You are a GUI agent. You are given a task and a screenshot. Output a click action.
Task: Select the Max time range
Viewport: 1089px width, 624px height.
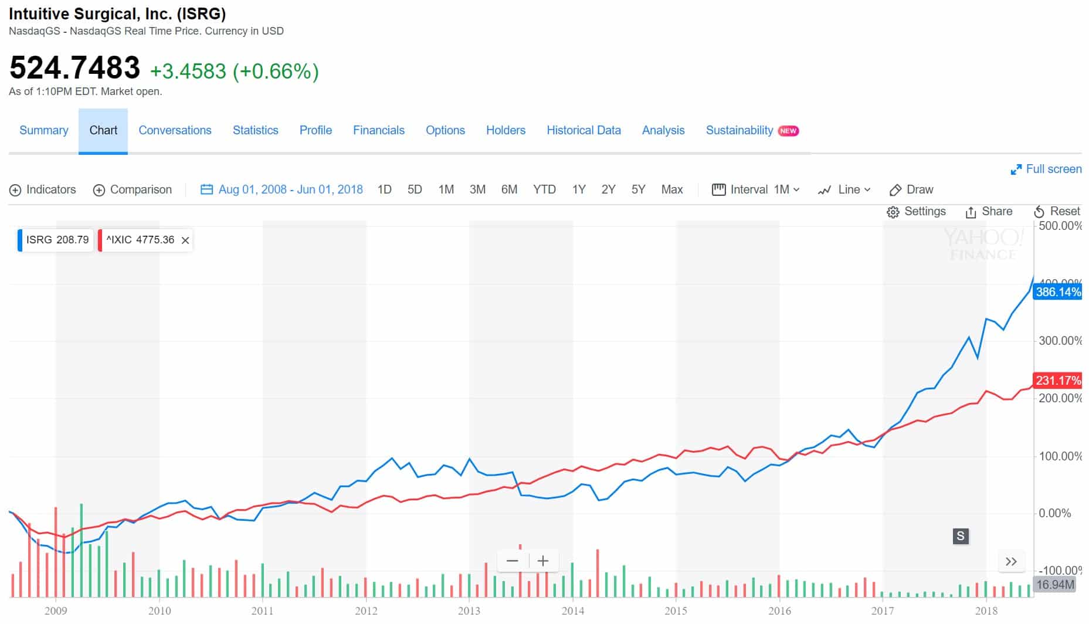point(671,189)
